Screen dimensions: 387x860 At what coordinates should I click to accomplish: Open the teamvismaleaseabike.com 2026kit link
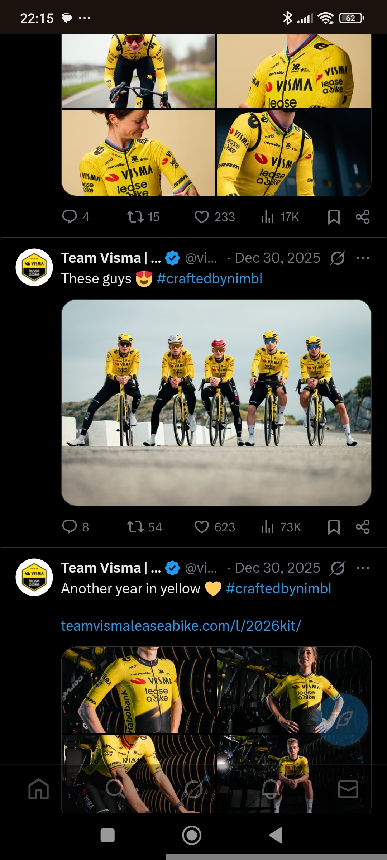tap(181, 626)
